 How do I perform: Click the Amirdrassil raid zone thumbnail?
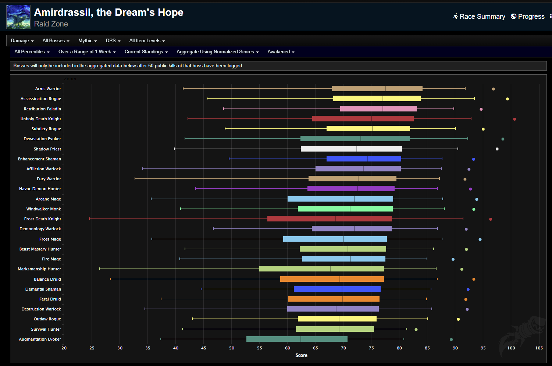[x=18, y=17]
